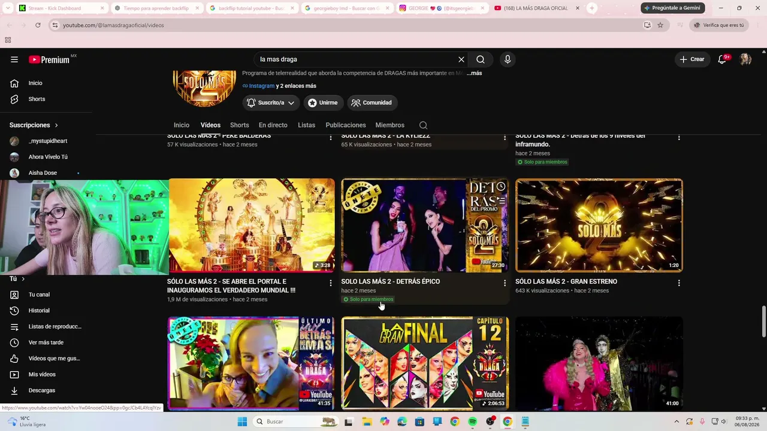
Task: Click the page vertical scrollbar thumb
Action: click(x=763, y=322)
